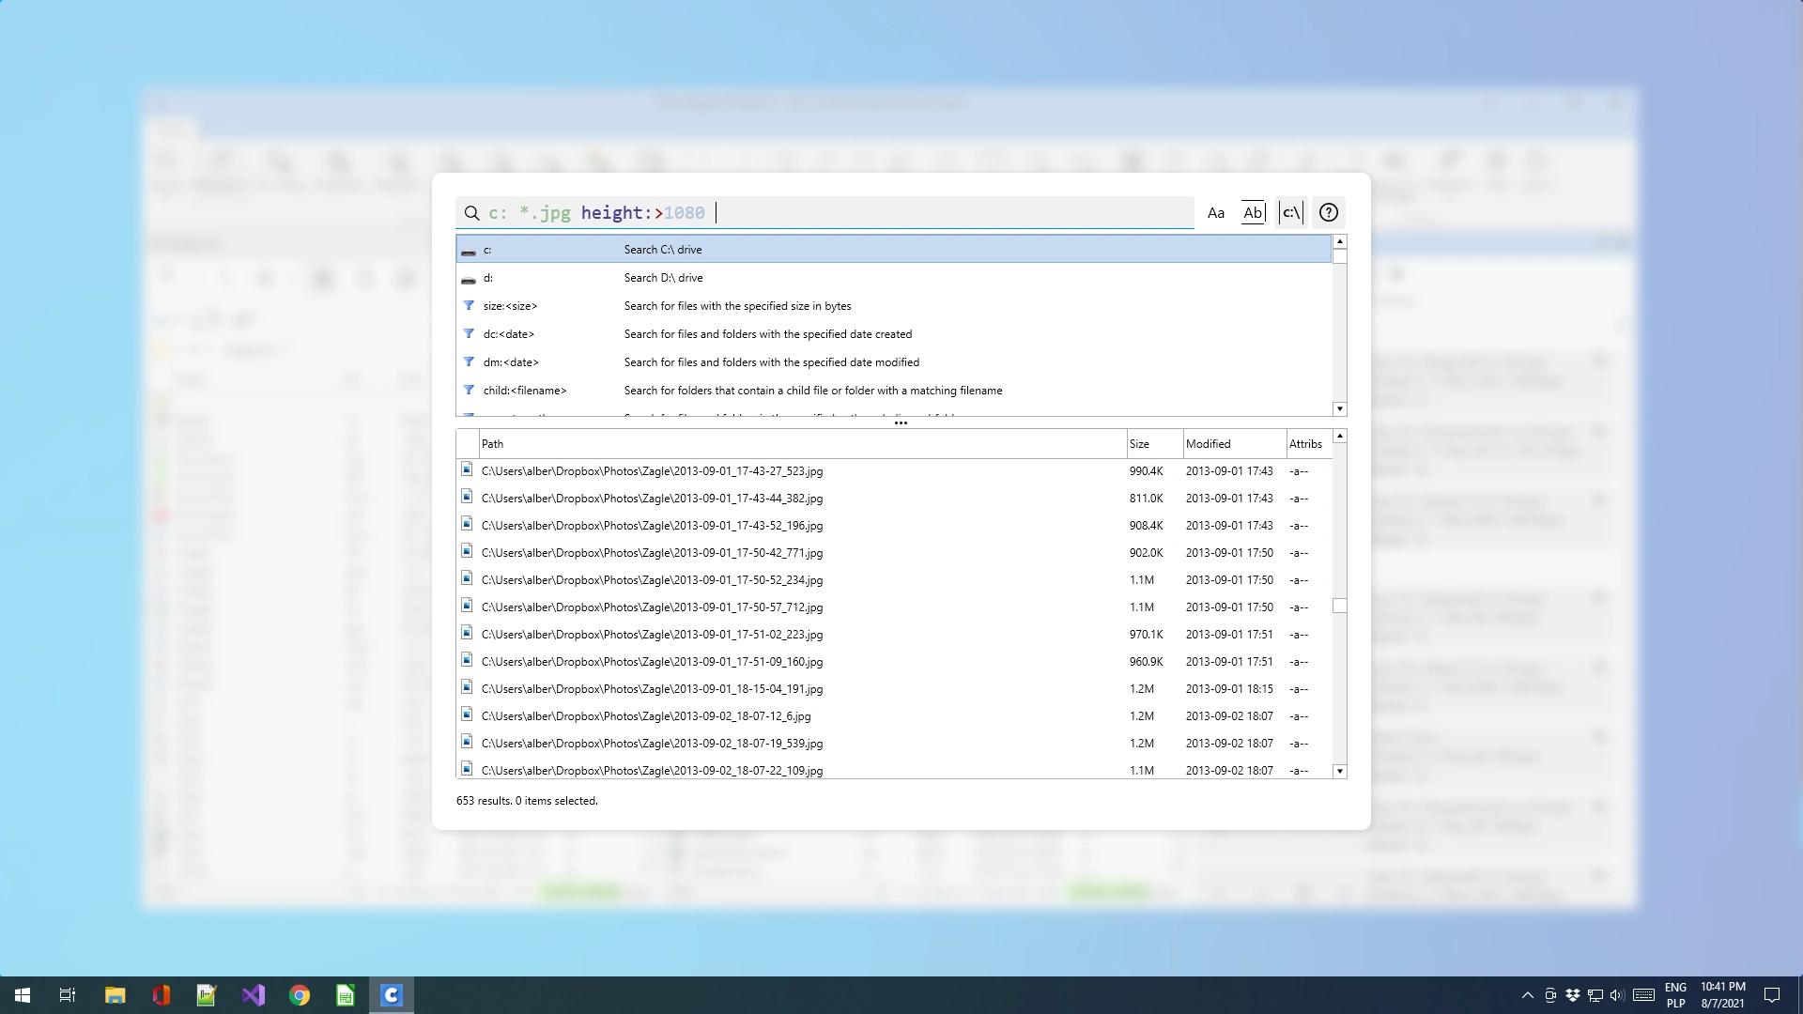Click the results vertical scrollbar thumb
Image resolution: width=1803 pixels, height=1014 pixels.
tap(1339, 606)
